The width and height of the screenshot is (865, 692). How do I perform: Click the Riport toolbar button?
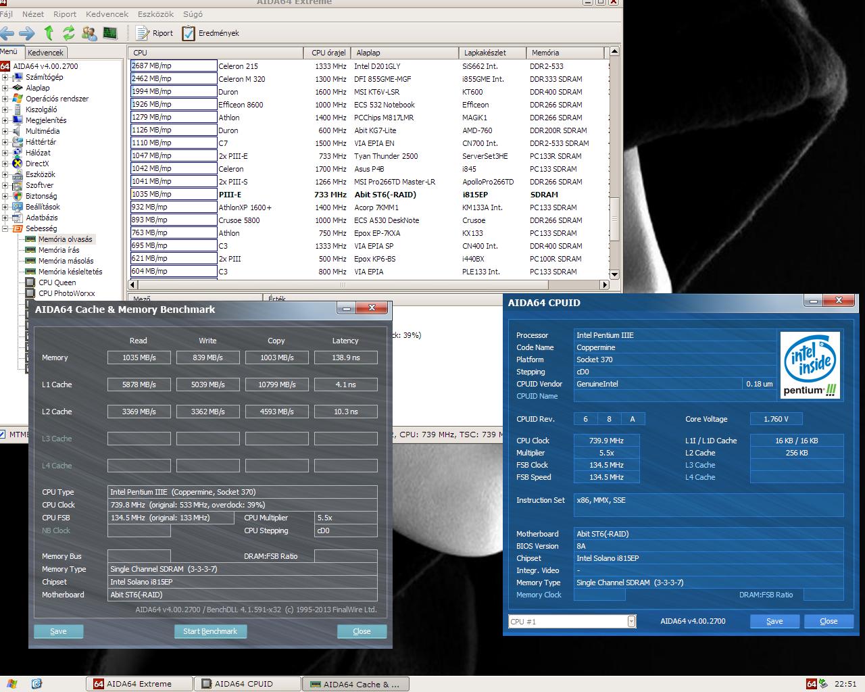click(155, 32)
